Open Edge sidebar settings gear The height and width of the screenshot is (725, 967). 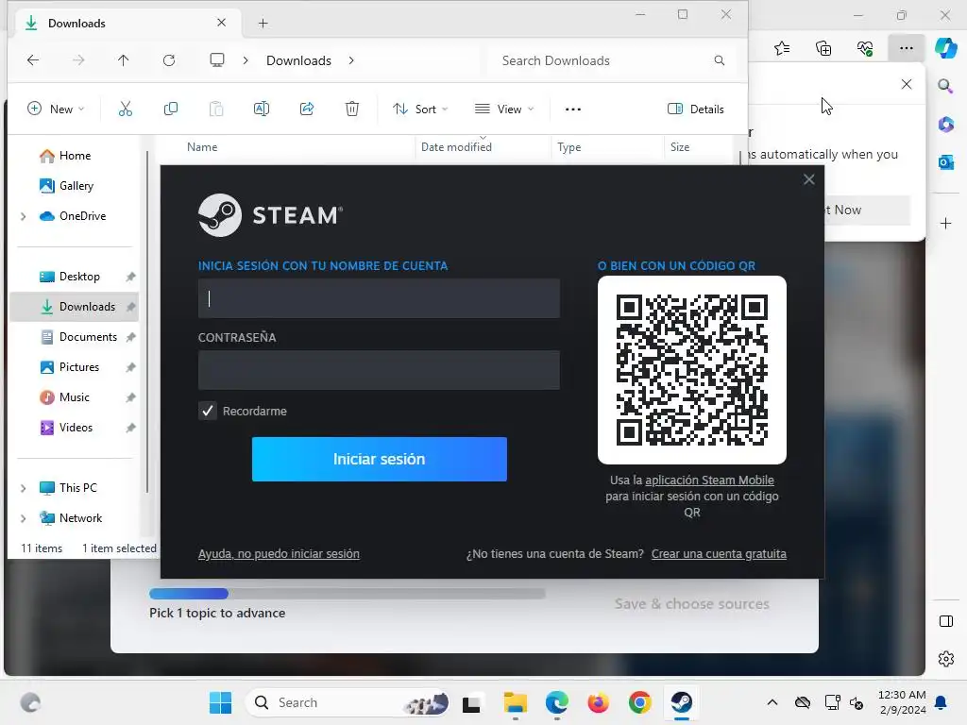click(x=946, y=659)
